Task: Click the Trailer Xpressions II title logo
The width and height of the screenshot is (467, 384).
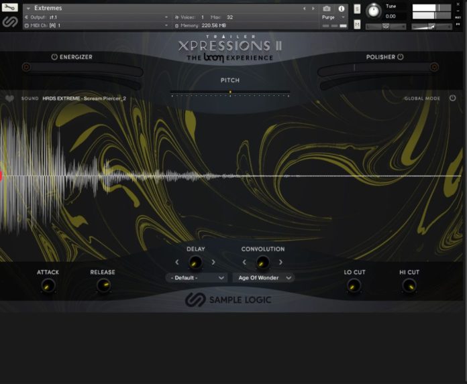Action: (230, 48)
